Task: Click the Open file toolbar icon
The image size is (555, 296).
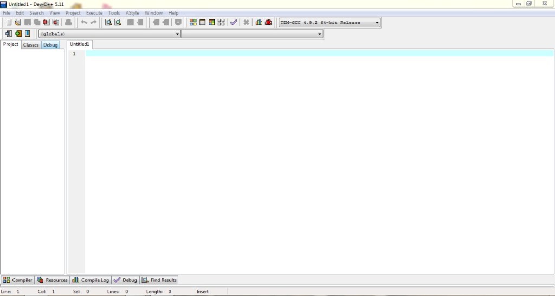Action: pyautogui.click(x=18, y=23)
